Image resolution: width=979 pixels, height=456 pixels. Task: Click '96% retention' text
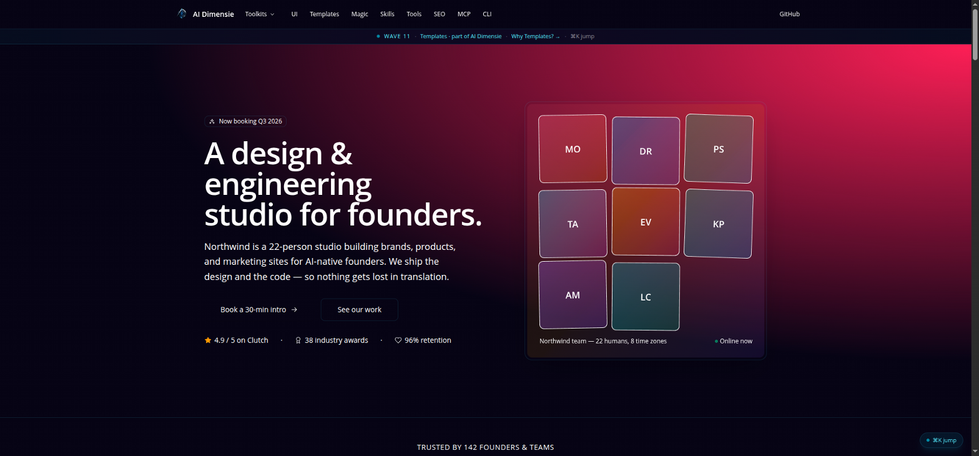428,340
